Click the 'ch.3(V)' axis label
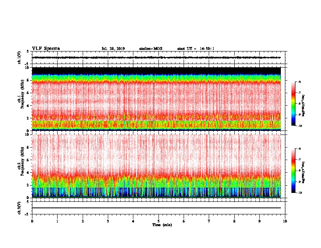Image resolution: width=321 pixels, height=248 pixels. tap(19, 208)
